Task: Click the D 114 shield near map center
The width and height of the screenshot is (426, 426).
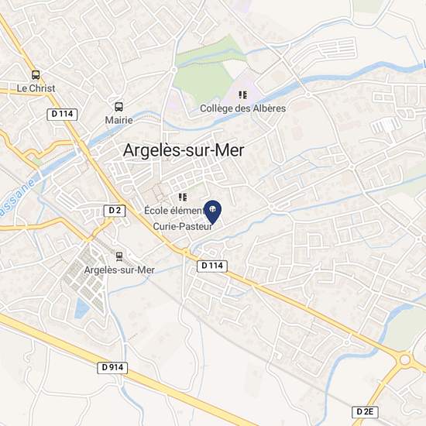Action: point(212,266)
